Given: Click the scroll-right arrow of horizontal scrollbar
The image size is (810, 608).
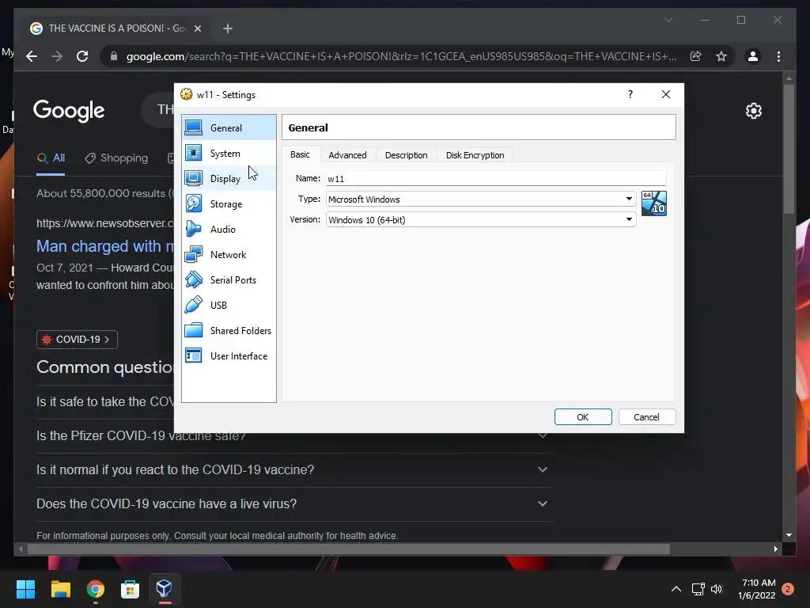Looking at the screenshot, I should point(775,549).
